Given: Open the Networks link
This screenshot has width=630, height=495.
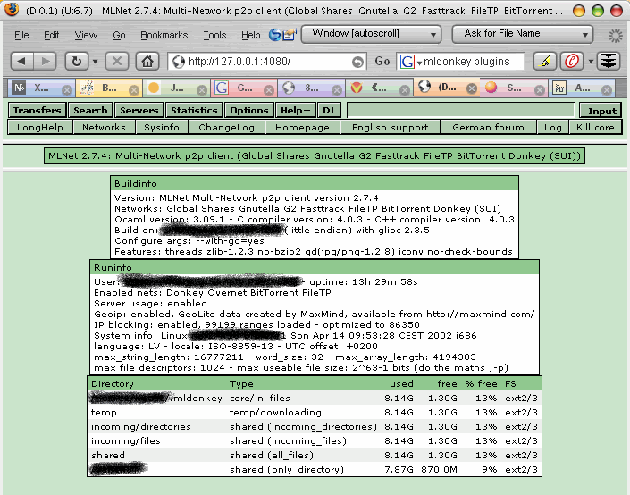Looking at the screenshot, I should coord(104,128).
